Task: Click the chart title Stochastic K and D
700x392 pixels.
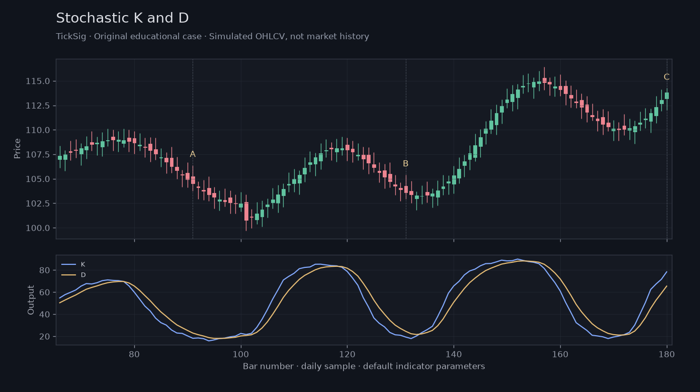Action: 122,19
